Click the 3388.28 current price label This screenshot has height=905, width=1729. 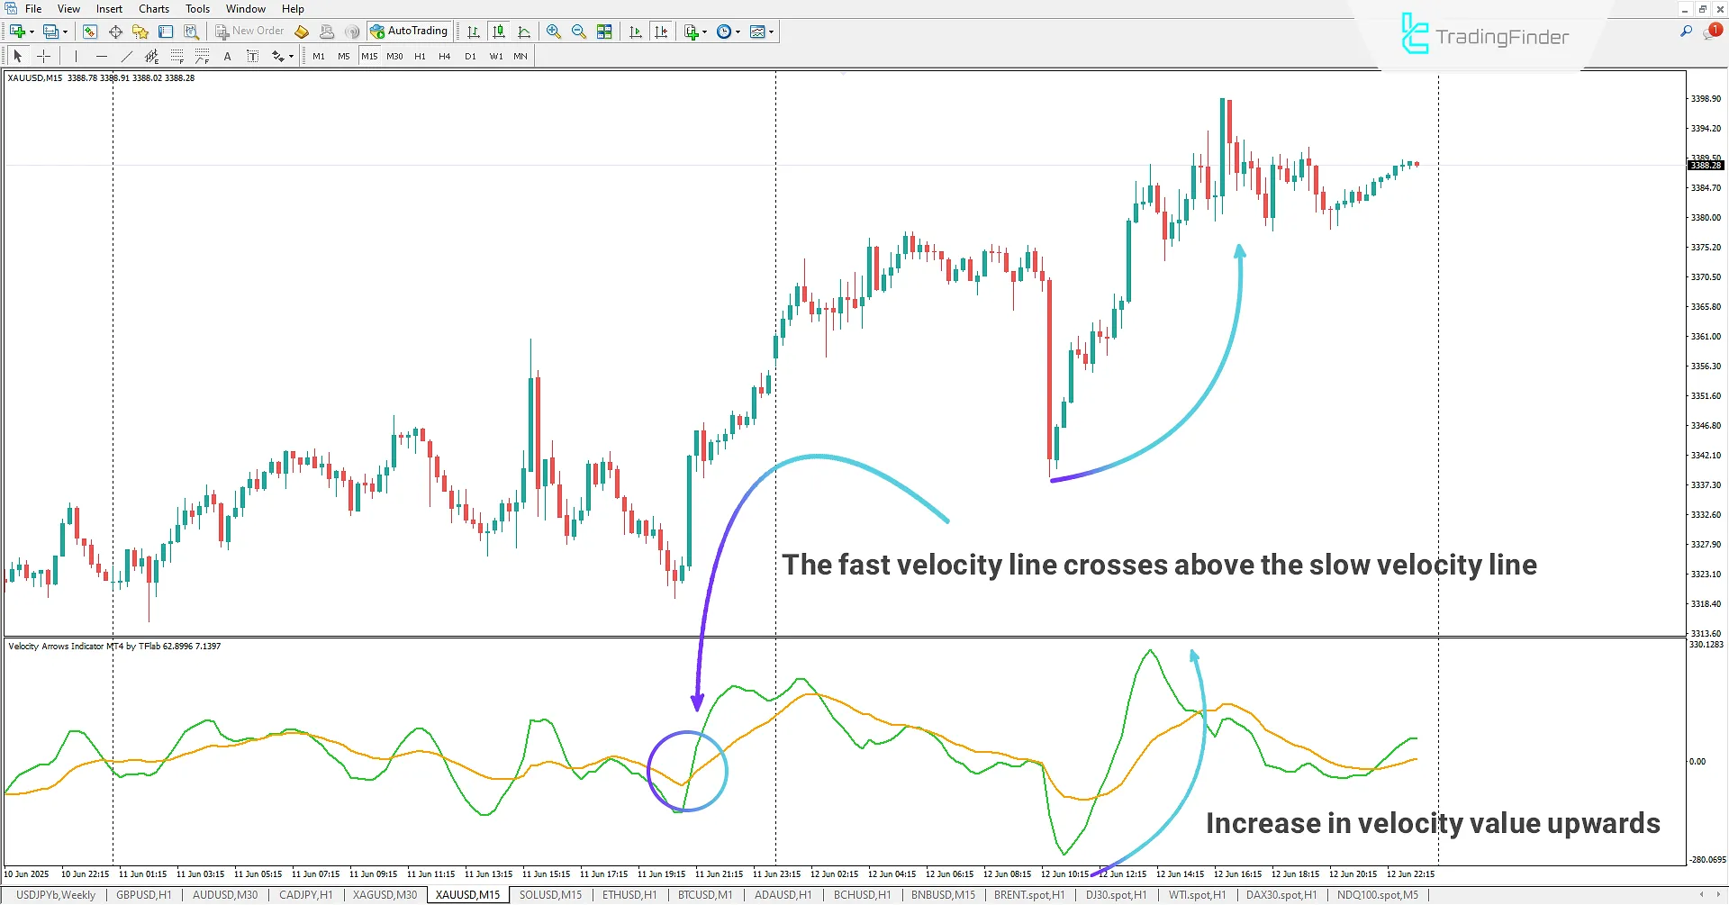(1705, 166)
